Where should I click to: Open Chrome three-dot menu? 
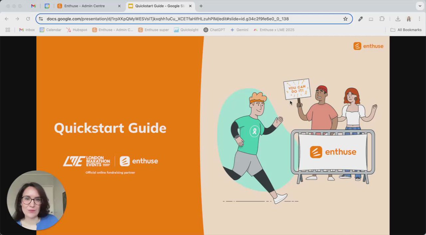[x=420, y=19]
